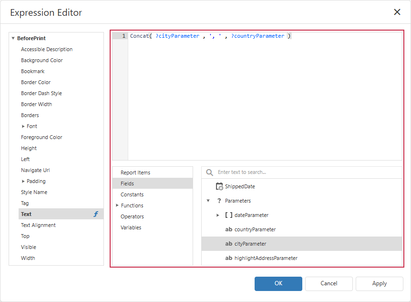Screen dimensions: 411x302
Task: Click the countryParameter string type icon
Action: [228, 229]
